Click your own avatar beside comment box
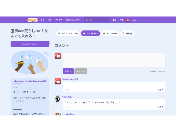Screen dimensions: 176x132 pos(58,56)
